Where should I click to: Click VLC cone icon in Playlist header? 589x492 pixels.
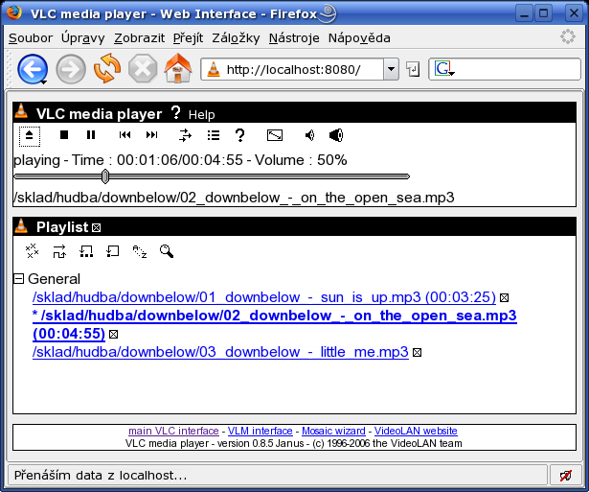(21, 225)
